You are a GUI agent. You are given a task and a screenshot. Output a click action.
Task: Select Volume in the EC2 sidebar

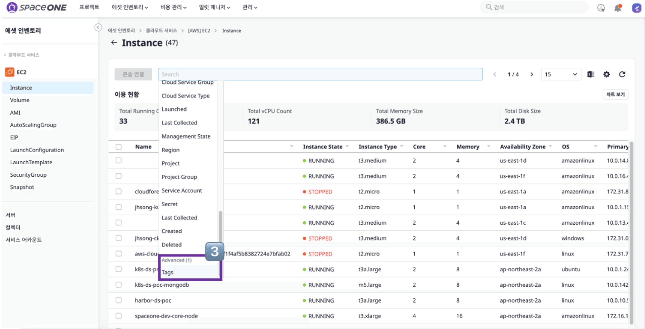tap(20, 100)
